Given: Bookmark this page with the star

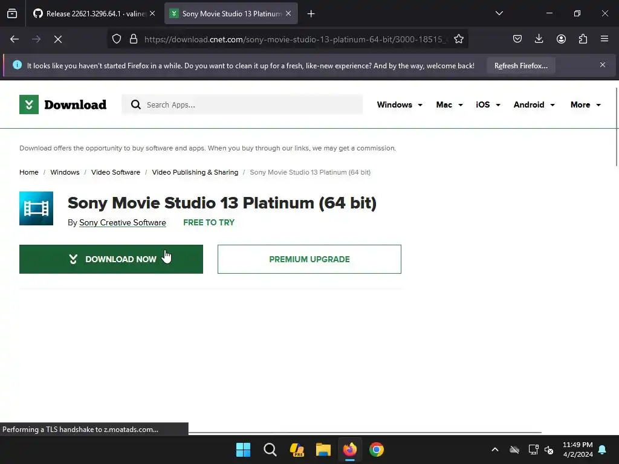Looking at the screenshot, I should pyautogui.click(x=459, y=39).
